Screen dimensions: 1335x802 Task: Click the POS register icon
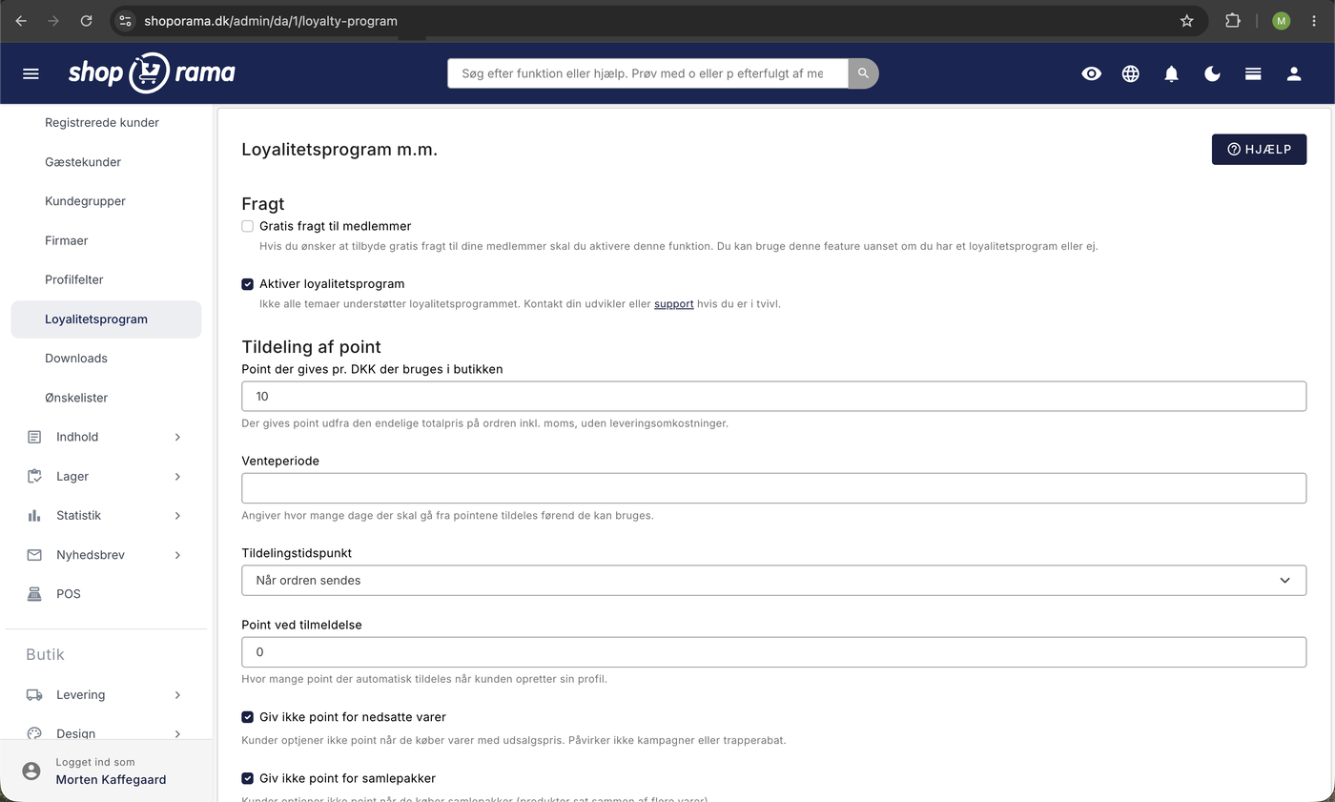[x=34, y=594]
